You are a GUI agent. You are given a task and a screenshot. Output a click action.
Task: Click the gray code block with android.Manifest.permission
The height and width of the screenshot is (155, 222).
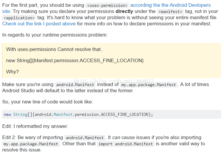point(111,114)
